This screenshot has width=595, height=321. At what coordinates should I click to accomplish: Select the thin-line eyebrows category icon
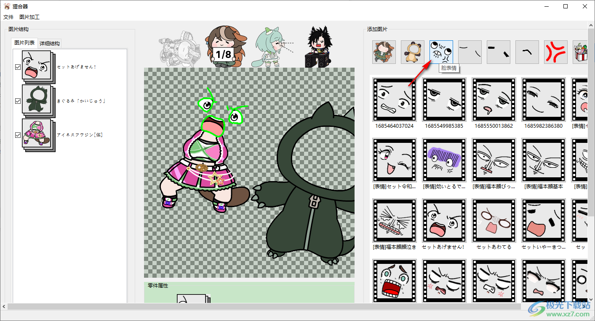coord(470,52)
